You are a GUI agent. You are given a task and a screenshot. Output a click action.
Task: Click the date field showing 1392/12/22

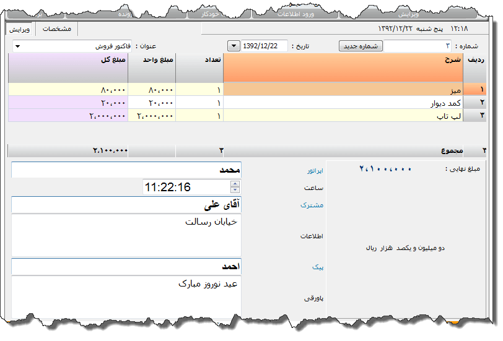[x=264, y=46]
